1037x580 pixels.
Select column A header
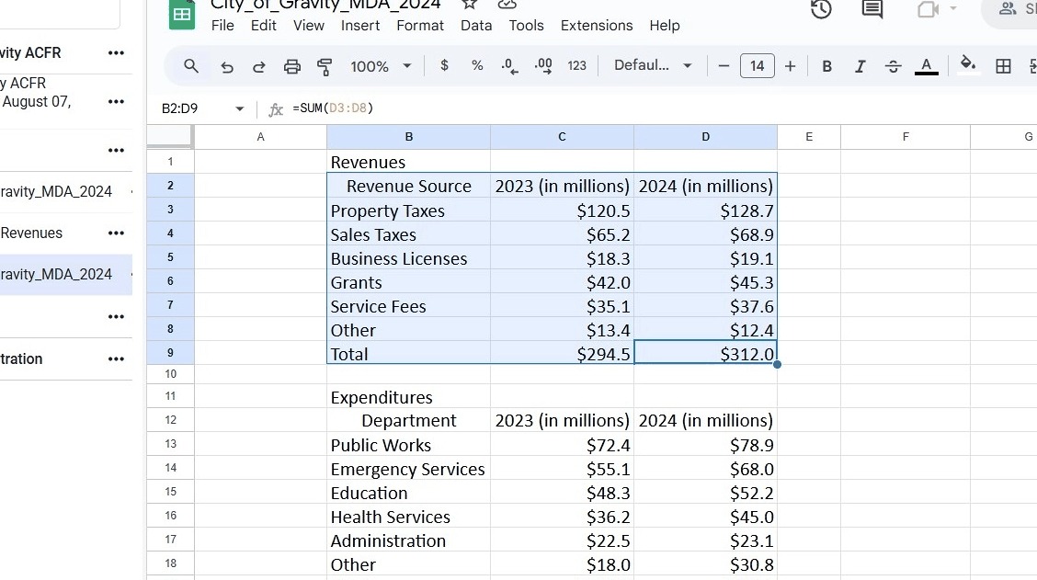coord(260,137)
